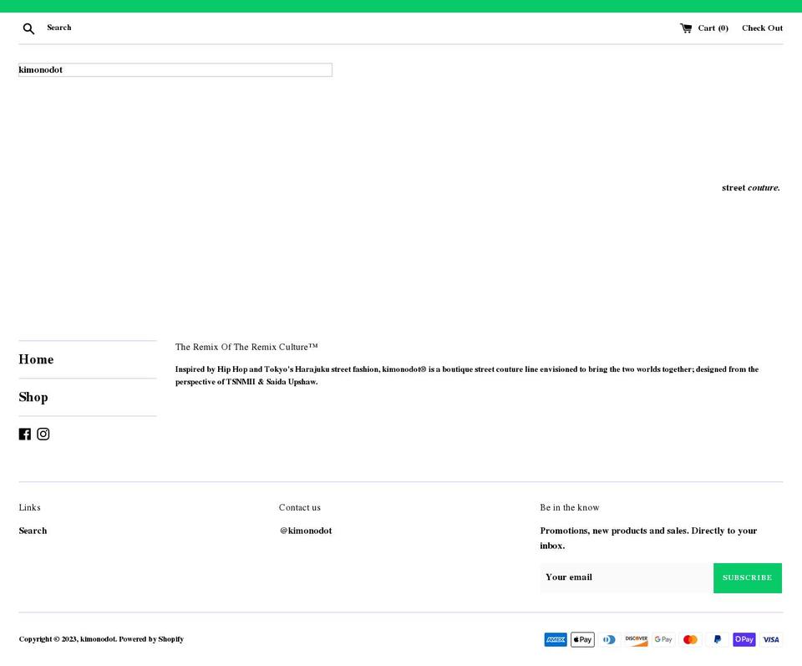Click the Check Out link
The width and height of the screenshot is (802, 666).
pos(762,28)
